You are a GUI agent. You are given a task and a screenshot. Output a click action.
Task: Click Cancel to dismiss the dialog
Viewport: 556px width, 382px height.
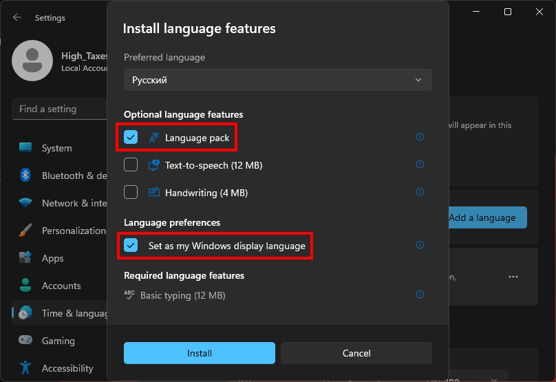click(356, 353)
